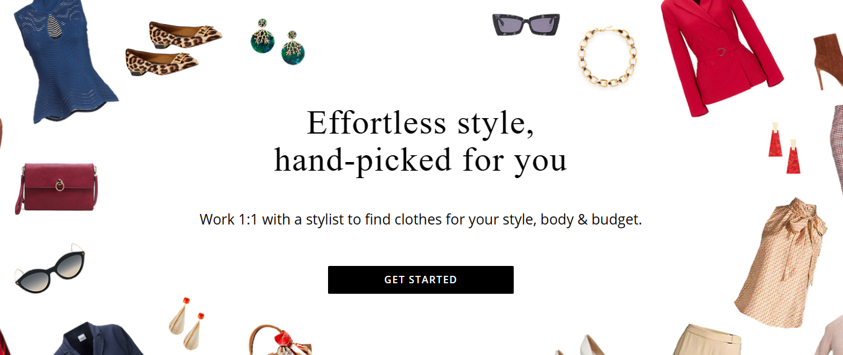Screen dimensions: 843x355
Task: Click the 'Work 1:1 with a stylist' subtitle
Action: point(420,220)
